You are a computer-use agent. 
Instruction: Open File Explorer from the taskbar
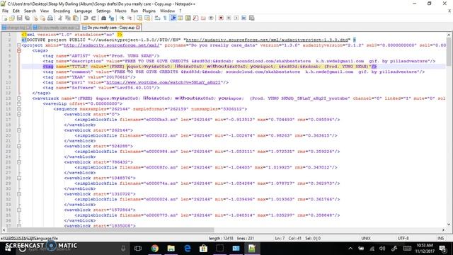[171, 248]
